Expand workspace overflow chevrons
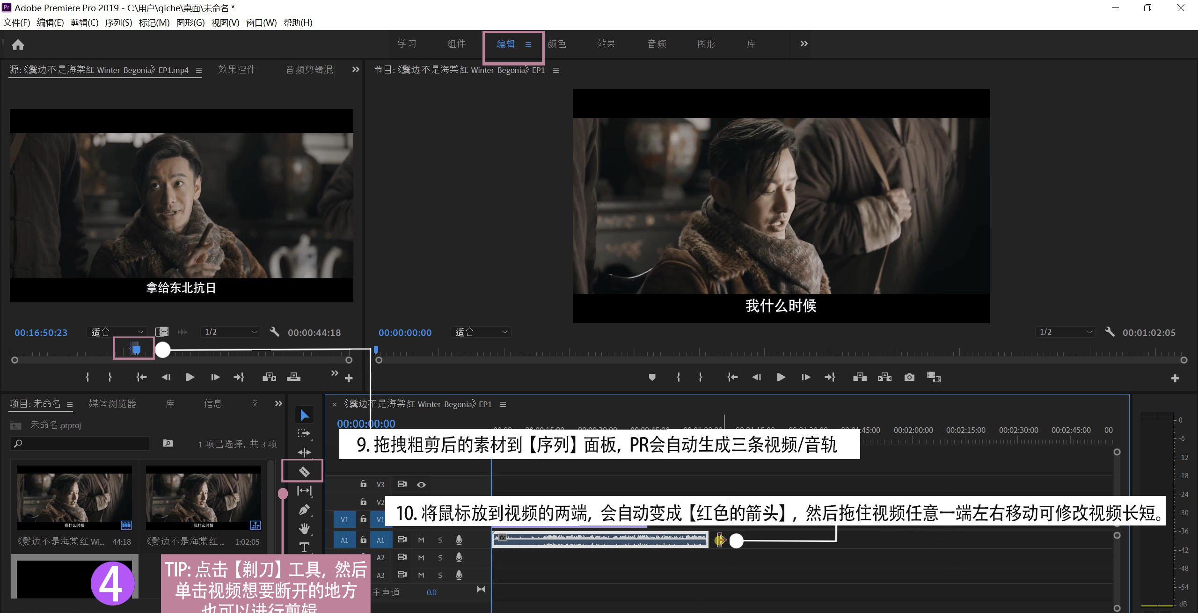The image size is (1198, 613). coord(804,44)
